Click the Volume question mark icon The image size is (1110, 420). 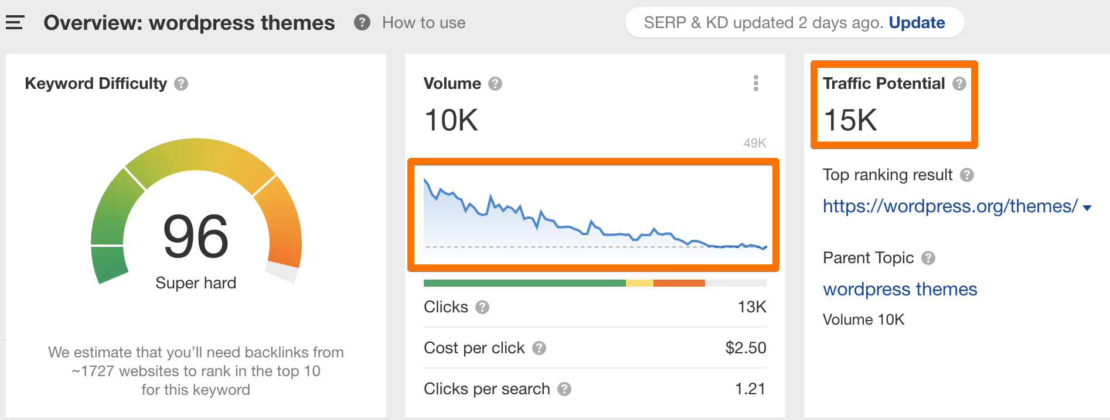coord(495,84)
